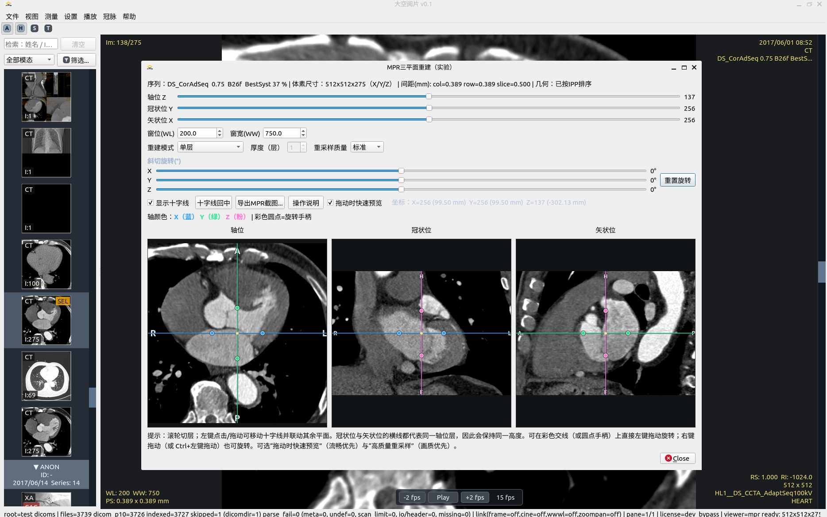Click the 重置旋转 button
The height and width of the screenshot is (517, 827).
point(677,180)
